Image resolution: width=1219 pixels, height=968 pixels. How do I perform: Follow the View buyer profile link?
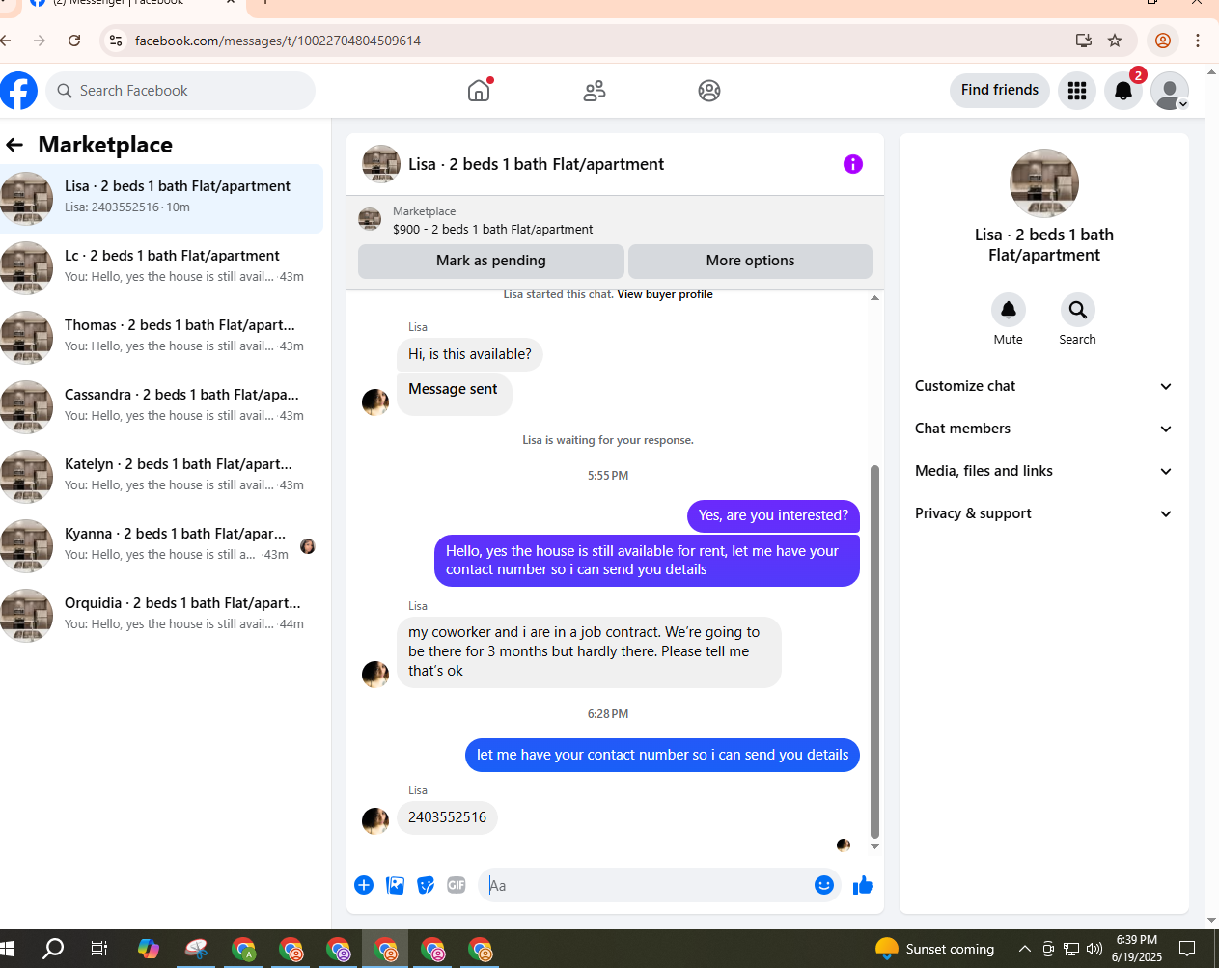tap(665, 294)
